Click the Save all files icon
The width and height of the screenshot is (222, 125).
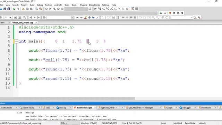[9, 9]
